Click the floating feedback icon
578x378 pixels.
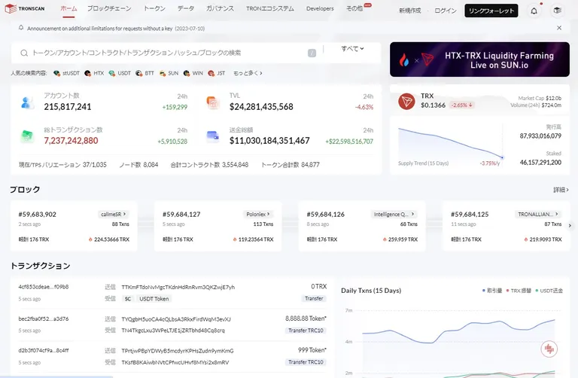[549, 349]
